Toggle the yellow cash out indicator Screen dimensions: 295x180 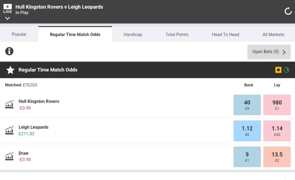278,70
